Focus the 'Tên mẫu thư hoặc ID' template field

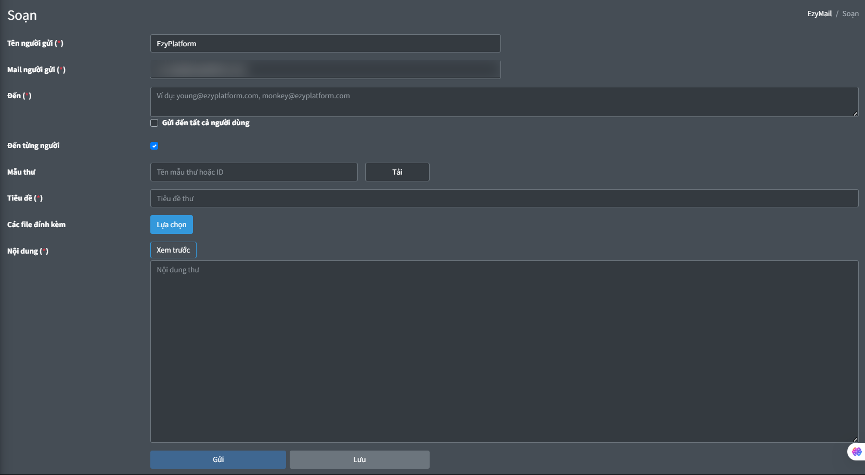click(x=254, y=172)
